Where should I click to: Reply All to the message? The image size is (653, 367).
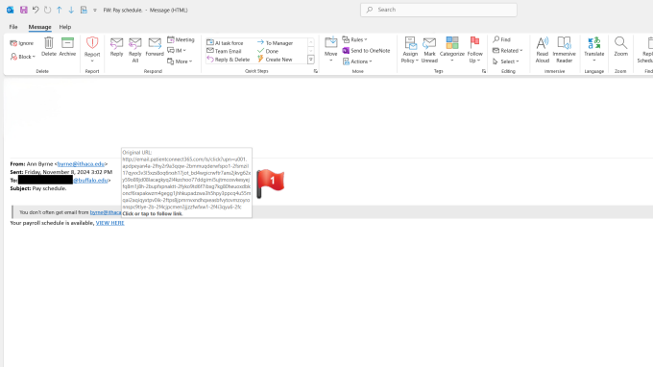pyautogui.click(x=135, y=50)
